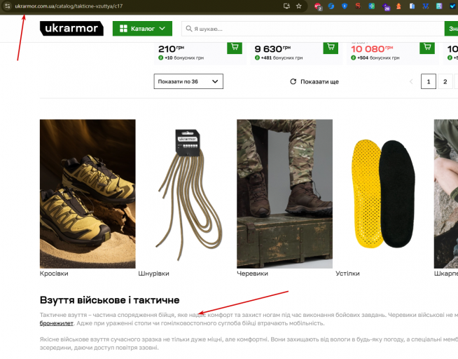Open the Кросівки category image
458x359 pixels.
(88, 194)
